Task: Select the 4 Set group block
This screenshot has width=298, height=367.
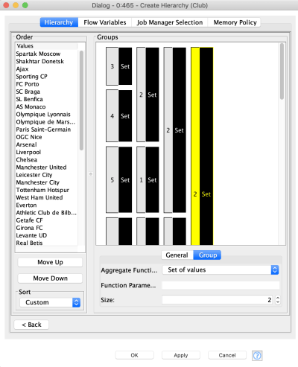Action: pyautogui.click(x=119, y=116)
